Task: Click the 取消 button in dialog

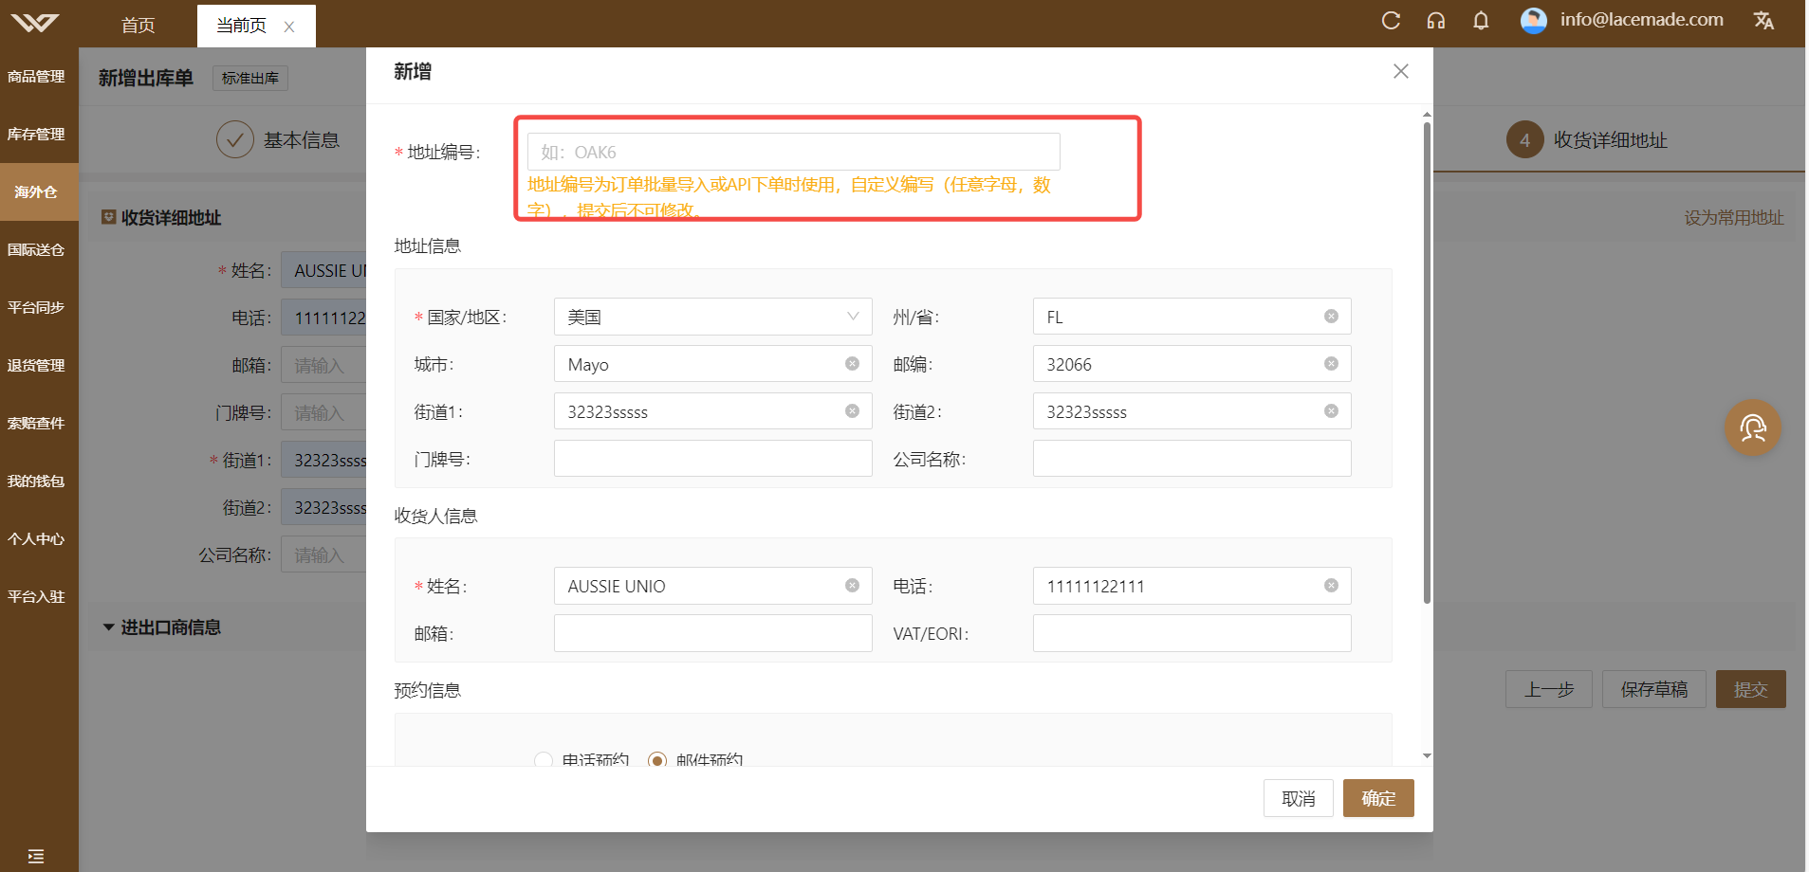Action: coord(1299,798)
